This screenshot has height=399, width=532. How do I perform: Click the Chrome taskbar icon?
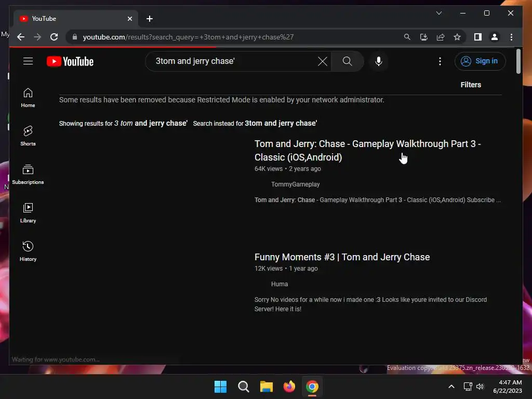(312, 387)
